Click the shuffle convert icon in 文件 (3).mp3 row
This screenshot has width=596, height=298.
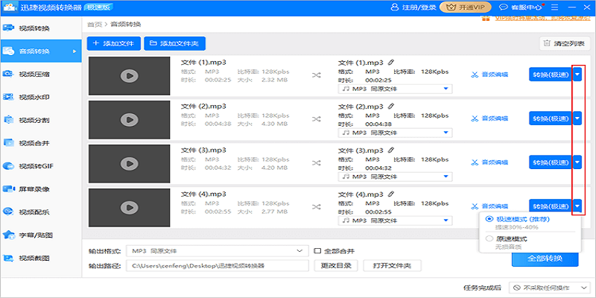tap(317, 162)
